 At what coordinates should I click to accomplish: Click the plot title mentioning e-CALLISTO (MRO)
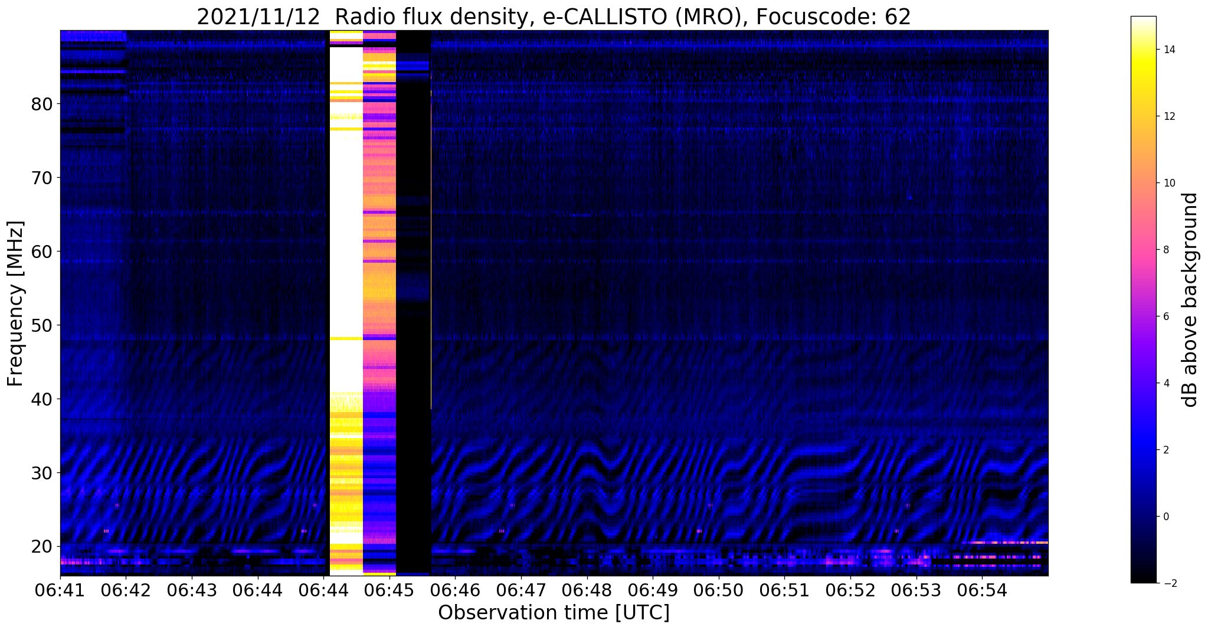(x=554, y=17)
